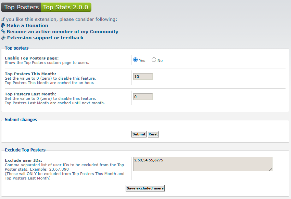This screenshot has width=291, height=199.
Task: Click the textarea resize grip corner
Action: tap(270, 169)
